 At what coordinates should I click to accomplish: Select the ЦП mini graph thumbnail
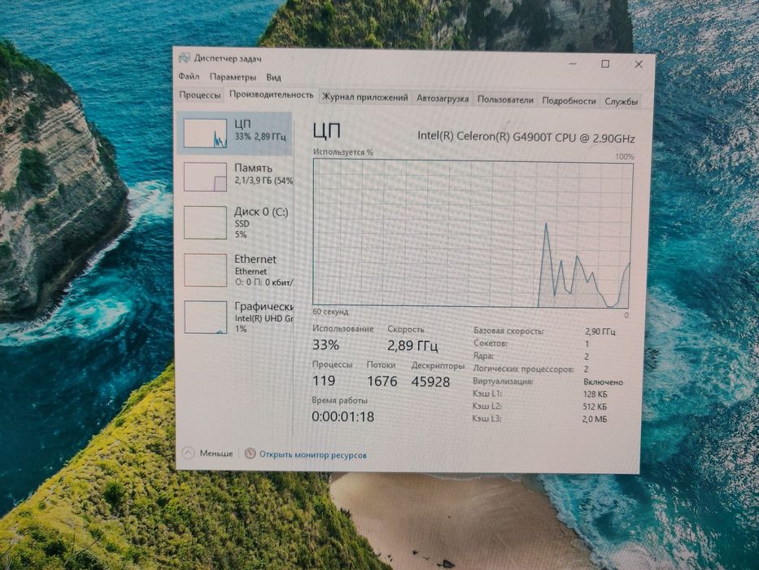205,133
